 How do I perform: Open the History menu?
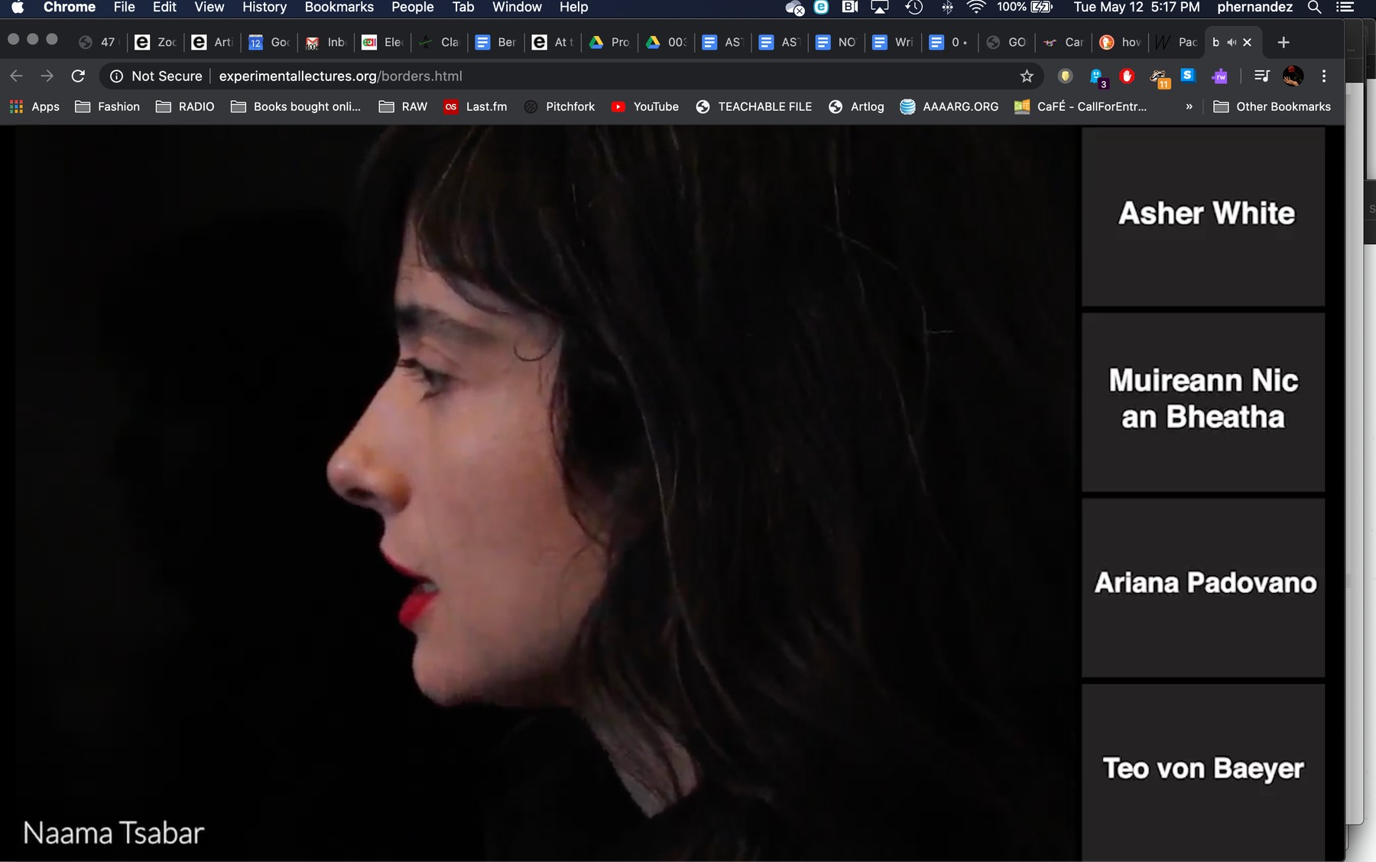pyautogui.click(x=264, y=8)
